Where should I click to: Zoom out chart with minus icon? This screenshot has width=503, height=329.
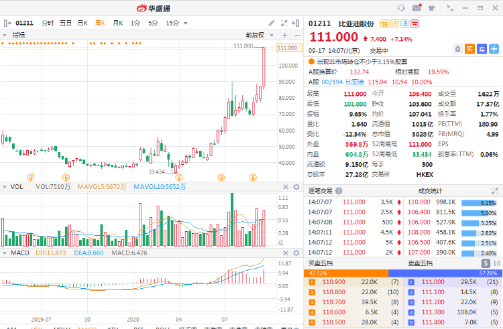pyautogui.click(x=297, y=36)
